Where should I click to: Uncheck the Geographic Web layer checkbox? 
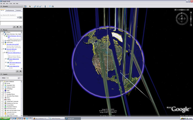click(4, 85)
